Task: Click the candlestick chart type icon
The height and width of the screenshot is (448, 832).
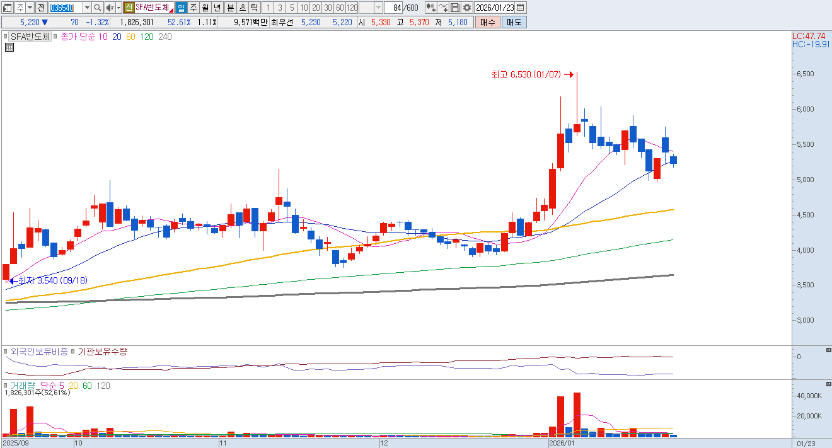Action: 430,8
